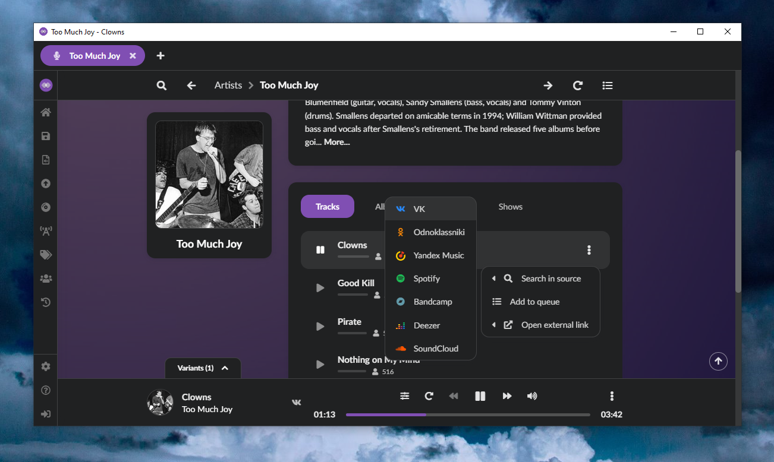Mute the volume speaker icon
Screen dimensions: 774x462
tap(532, 396)
